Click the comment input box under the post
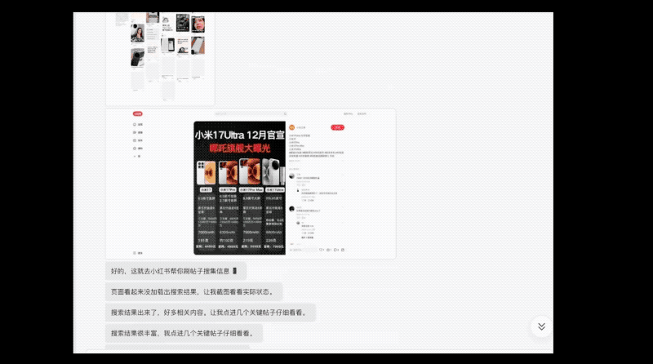The image size is (653, 364). pyautogui.click(x=302, y=249)
